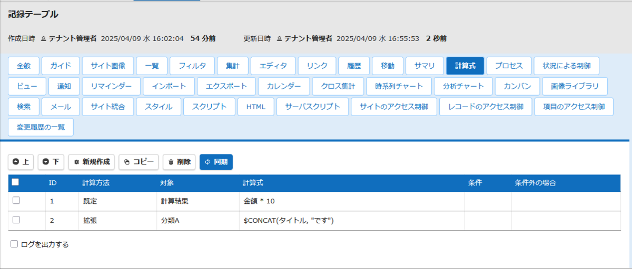Open the サマリ tab
Image resolution: width=632 pixels, height=269 pixels.
pyautogui.click(x=424, y=66)
